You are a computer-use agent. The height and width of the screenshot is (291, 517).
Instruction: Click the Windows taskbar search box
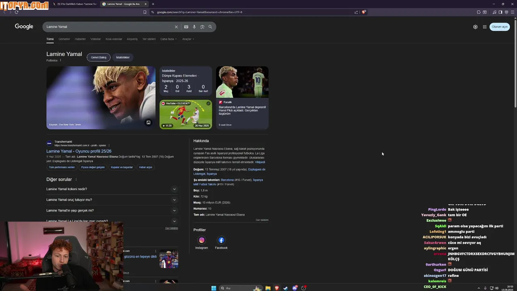coord(241,288)
